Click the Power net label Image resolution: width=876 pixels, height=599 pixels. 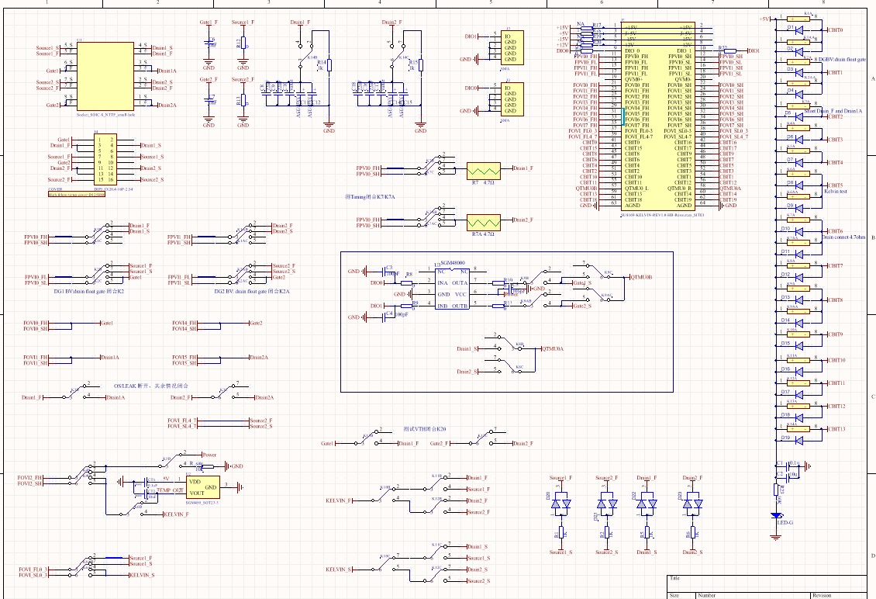point(209,455)
